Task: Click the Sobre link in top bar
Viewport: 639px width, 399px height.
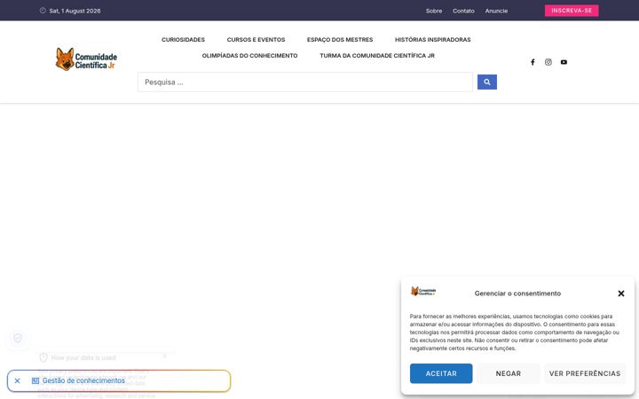Action: click(434, 11)
